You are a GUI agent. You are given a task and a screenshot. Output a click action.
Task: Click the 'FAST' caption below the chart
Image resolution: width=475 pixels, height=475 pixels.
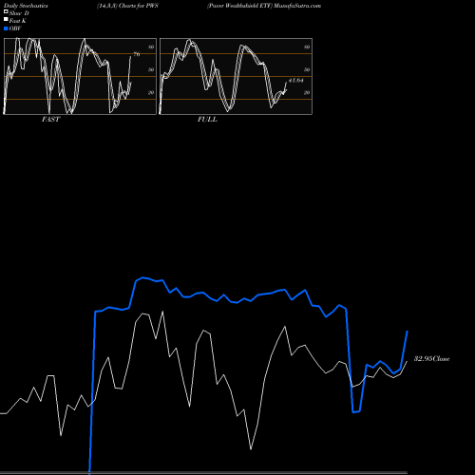click(x=50, y=120)
